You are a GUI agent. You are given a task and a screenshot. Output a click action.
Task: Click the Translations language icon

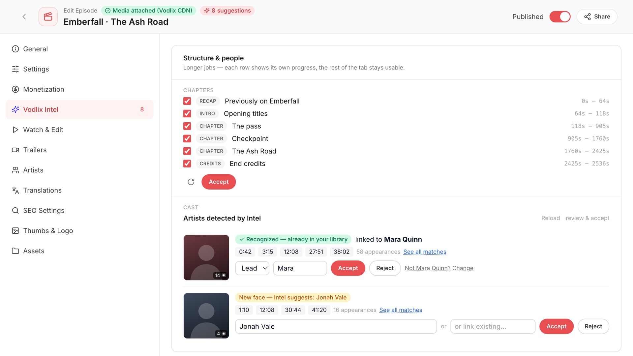pos(15,191)
